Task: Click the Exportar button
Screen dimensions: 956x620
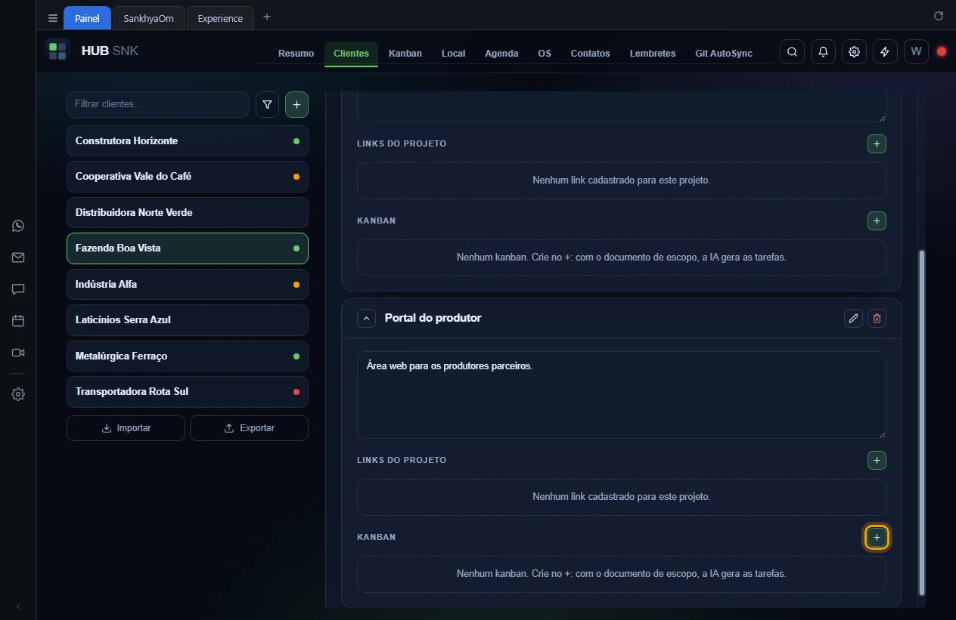Action: click(x=249, y=428)
